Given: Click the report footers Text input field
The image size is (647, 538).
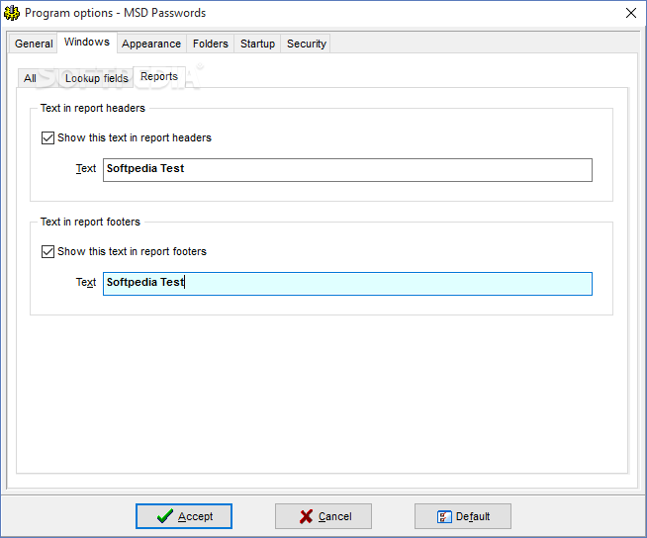Looking at the screenshot, I should click(x=347, y=284).
